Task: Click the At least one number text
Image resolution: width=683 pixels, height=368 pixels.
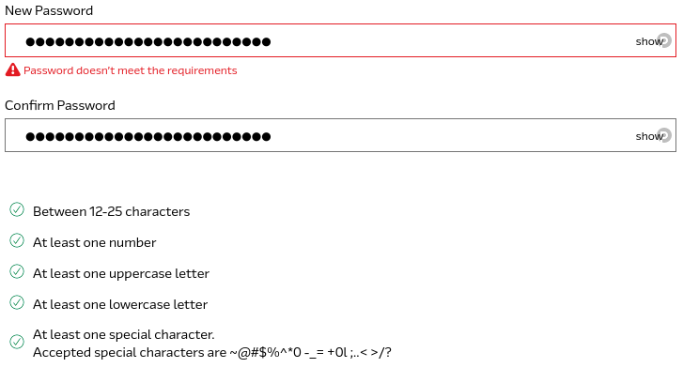Action: [95, 242]
